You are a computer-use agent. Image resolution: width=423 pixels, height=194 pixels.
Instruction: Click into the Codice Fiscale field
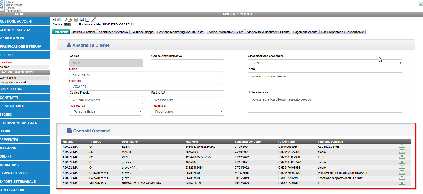106,100
